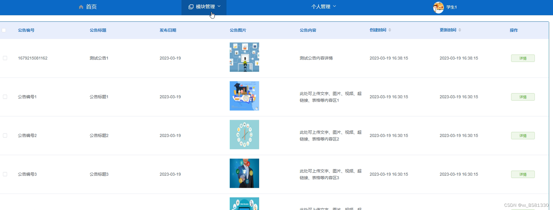Click the 公告图片 column header
The height and width of the screenshot is (210, 553).
(x=238, y=30)
